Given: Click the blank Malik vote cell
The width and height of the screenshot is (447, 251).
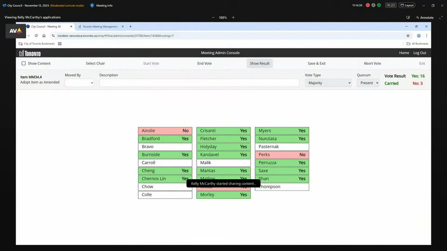Looking at the screenshot, I should pyautogui.click(x=223, y=162).
